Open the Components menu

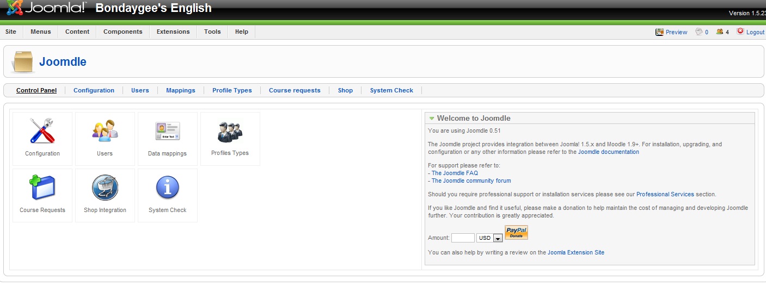tap(122, 32)
